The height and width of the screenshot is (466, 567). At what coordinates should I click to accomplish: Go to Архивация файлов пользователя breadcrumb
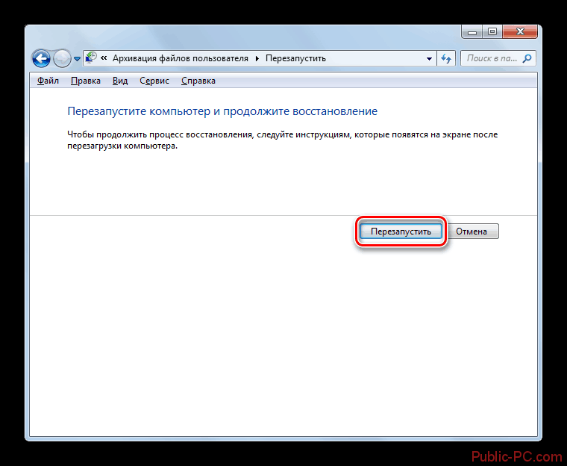pos(181,58)
